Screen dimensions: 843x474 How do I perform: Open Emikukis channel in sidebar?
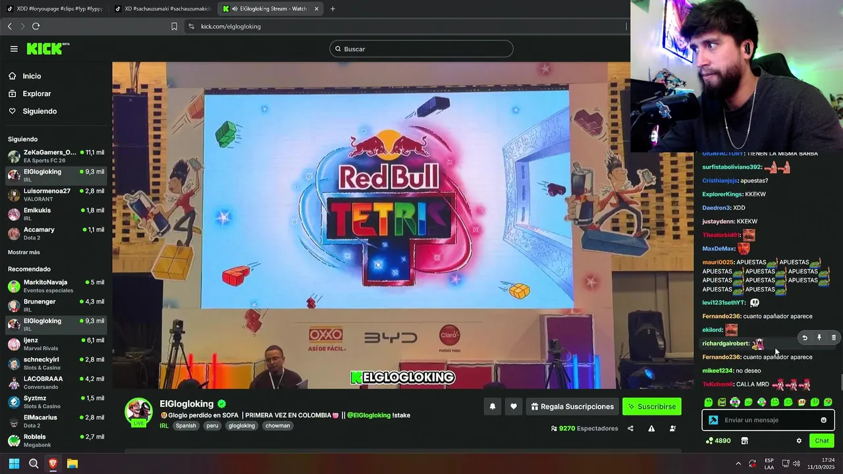[x=55, y=214]
